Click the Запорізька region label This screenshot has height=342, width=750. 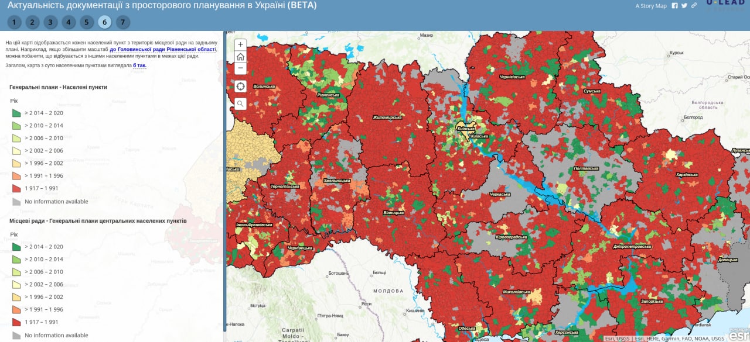652,302
